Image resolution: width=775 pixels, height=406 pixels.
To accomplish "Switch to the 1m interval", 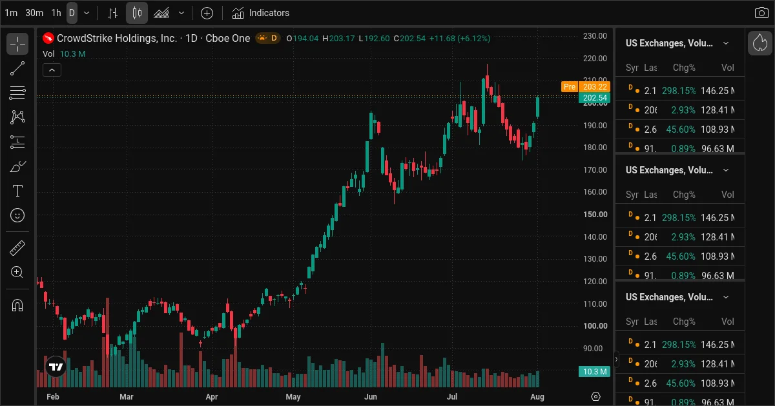I will coord(11,13).
